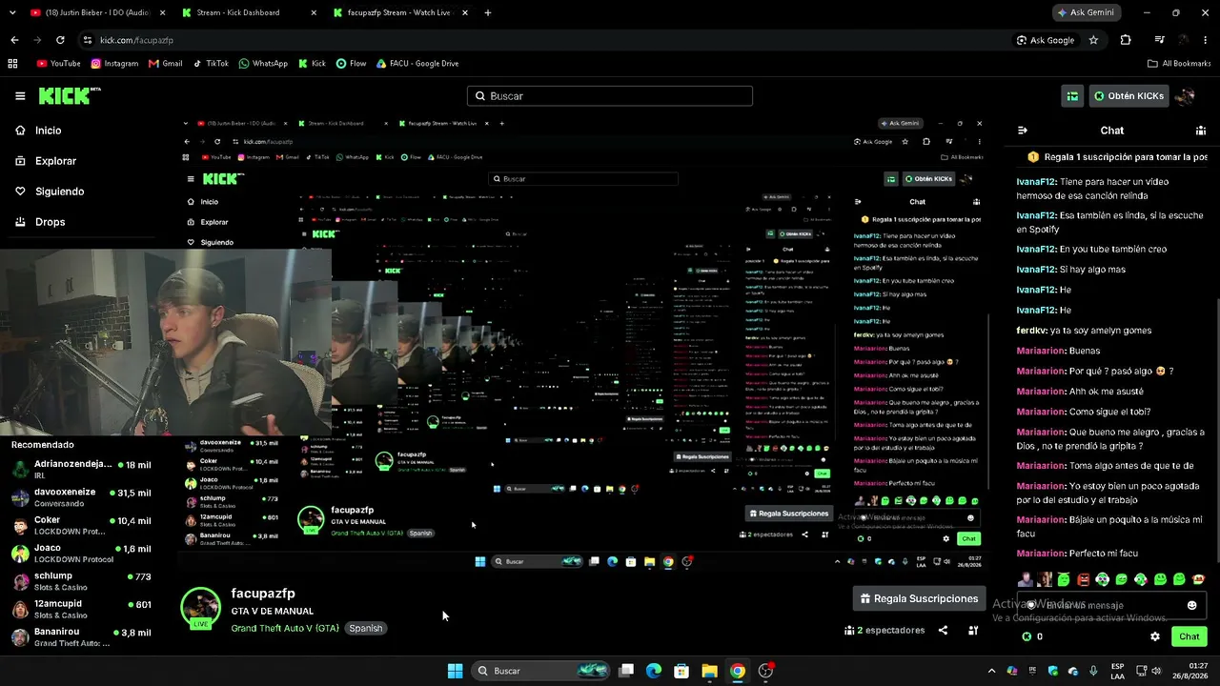The image size is (1220, 686).
Task: Open File Explorer from the taskbar
Action: (x=709, y=671)
